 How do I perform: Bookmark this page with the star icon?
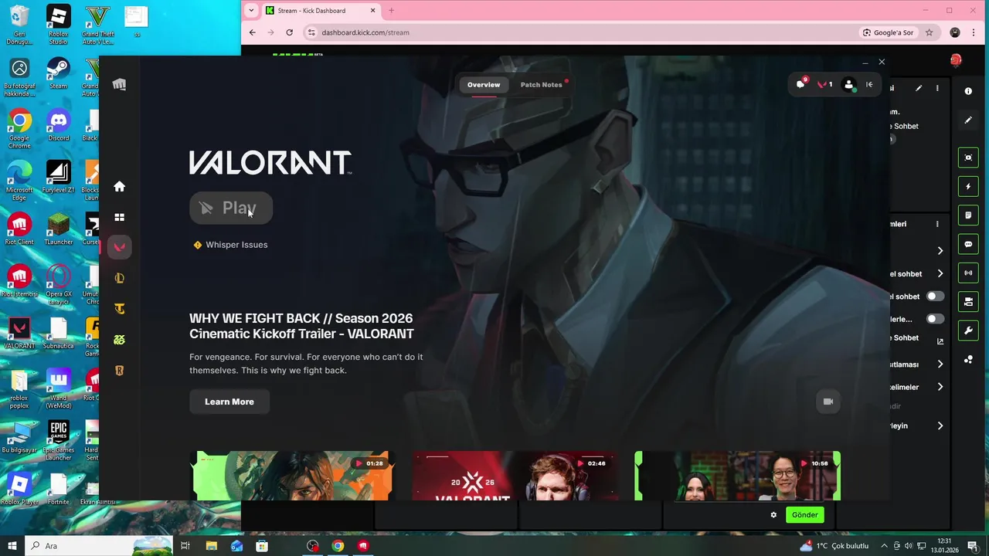click(930, 32)
